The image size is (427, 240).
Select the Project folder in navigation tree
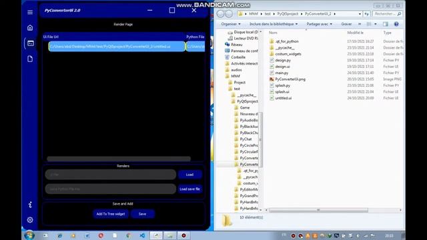[x=240, y=83]
